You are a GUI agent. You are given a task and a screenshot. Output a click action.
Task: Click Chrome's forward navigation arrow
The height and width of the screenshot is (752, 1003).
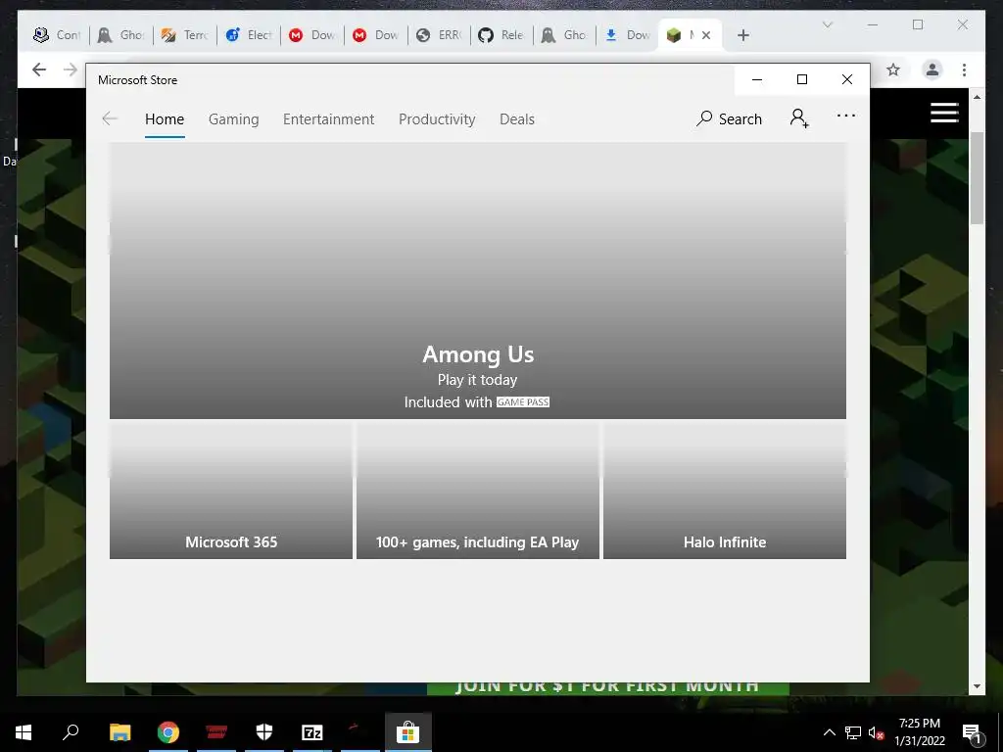(71, 70)
